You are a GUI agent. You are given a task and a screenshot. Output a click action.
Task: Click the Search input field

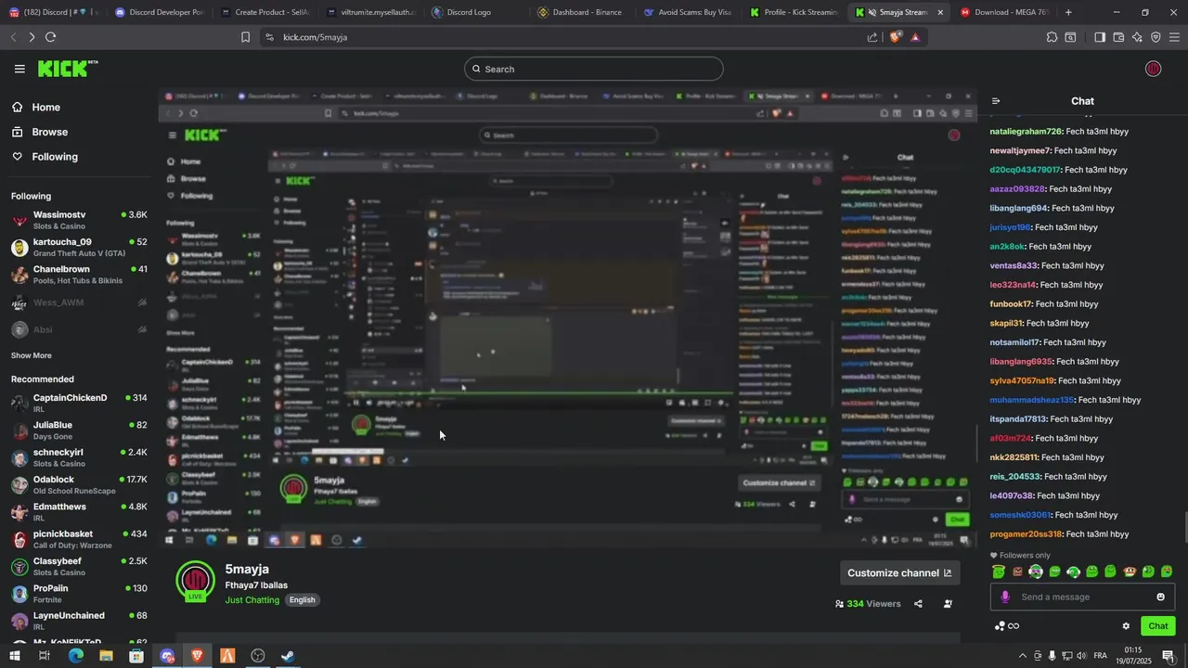click(594, 69)
